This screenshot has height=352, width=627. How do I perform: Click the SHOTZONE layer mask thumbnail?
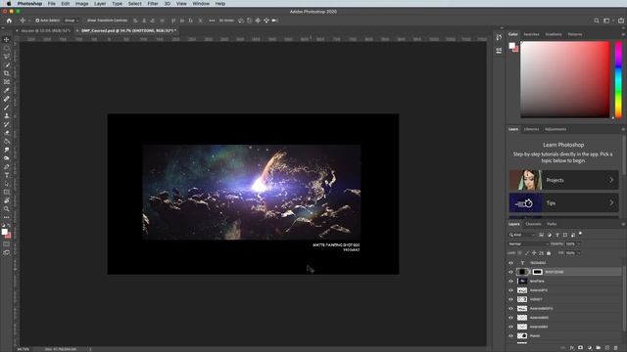coord(538,272)
